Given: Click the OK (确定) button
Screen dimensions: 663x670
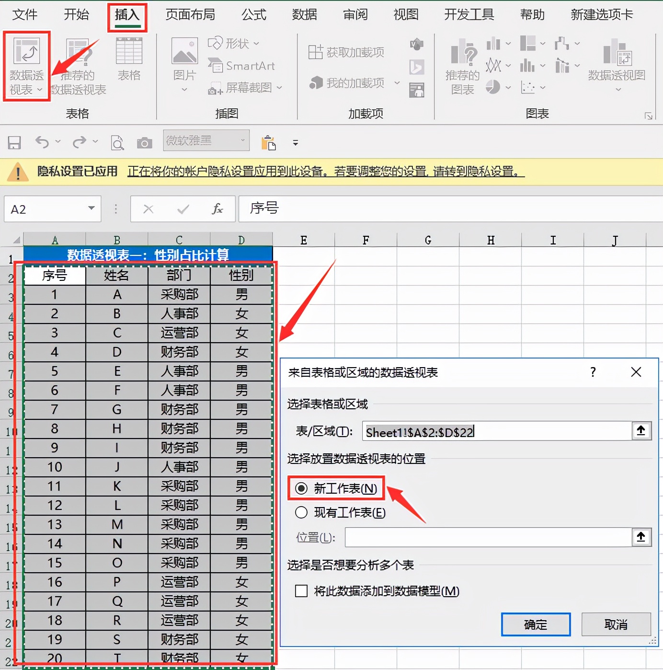Looking at the screenshot, I should coord(536,624).
